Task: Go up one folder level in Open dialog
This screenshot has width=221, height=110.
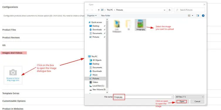Action: pos(99,10)
